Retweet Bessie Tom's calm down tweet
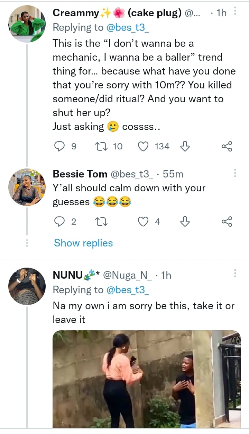The image size is (249, 434). tap(100, 221)
